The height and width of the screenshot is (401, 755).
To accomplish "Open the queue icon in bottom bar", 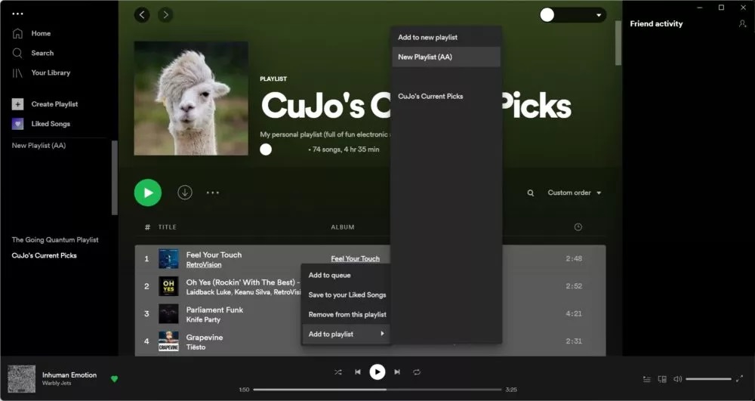I will (647, 379).
